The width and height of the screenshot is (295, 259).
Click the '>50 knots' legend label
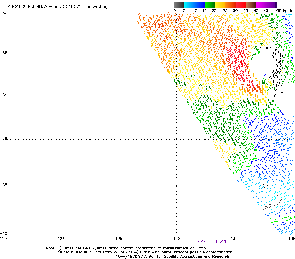(x=284, y=11)
